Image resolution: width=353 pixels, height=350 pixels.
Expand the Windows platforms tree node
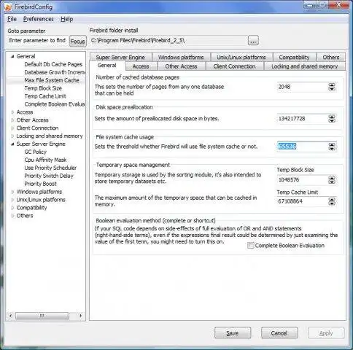12,192
